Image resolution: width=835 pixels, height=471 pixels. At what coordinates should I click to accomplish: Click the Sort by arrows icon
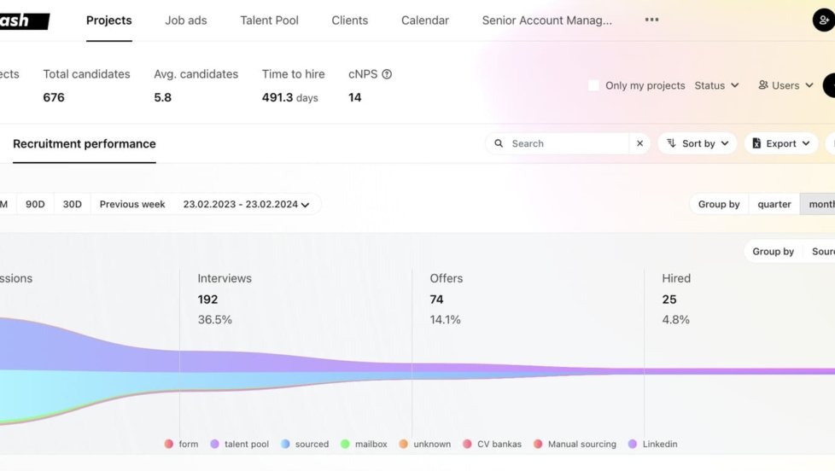671,143
